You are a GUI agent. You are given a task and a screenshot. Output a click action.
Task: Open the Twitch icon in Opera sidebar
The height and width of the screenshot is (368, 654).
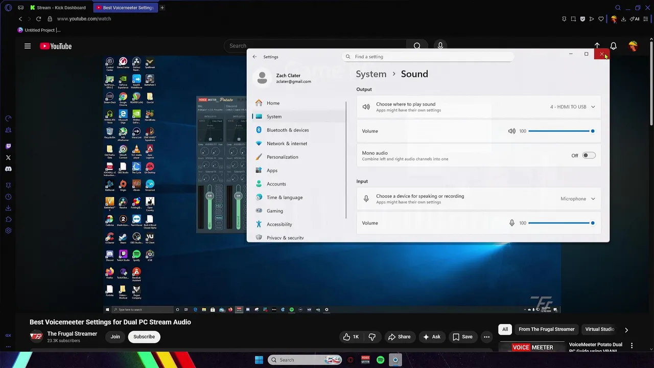(8, 147)
